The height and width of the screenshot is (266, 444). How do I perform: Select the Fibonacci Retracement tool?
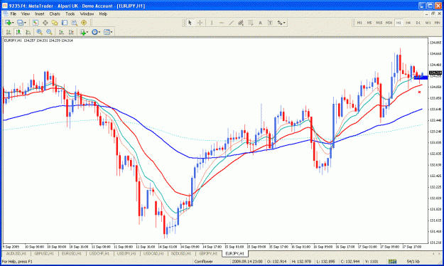(251, 23)
